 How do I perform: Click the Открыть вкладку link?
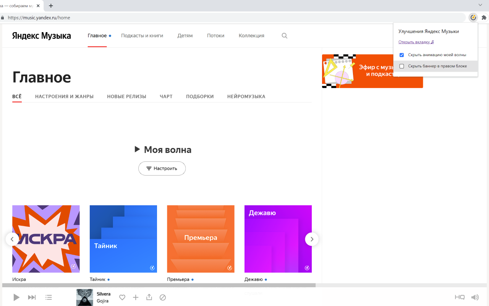[x=416, y=42]
